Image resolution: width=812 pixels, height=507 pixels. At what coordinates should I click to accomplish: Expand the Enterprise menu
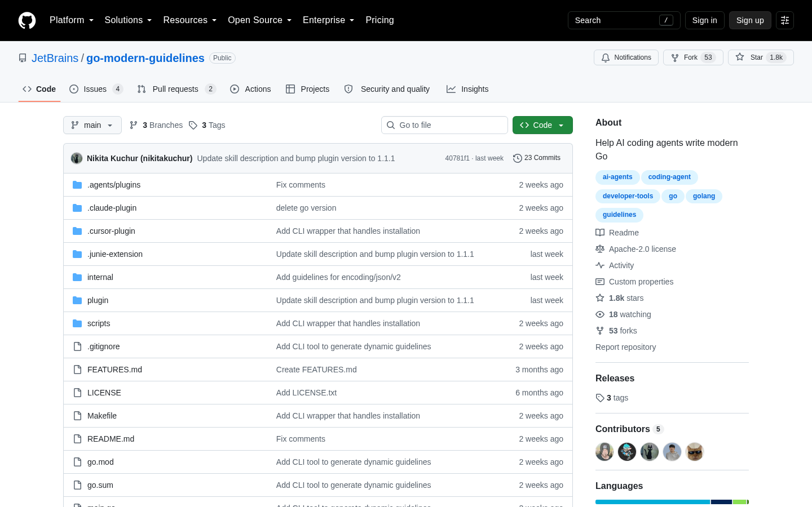pyautogui.click(x=328, y=20)
